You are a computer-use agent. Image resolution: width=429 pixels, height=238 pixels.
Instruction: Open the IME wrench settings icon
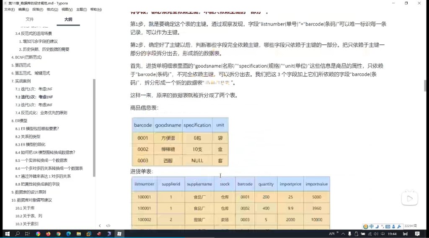pyautogui.click(x=399, y=227)
